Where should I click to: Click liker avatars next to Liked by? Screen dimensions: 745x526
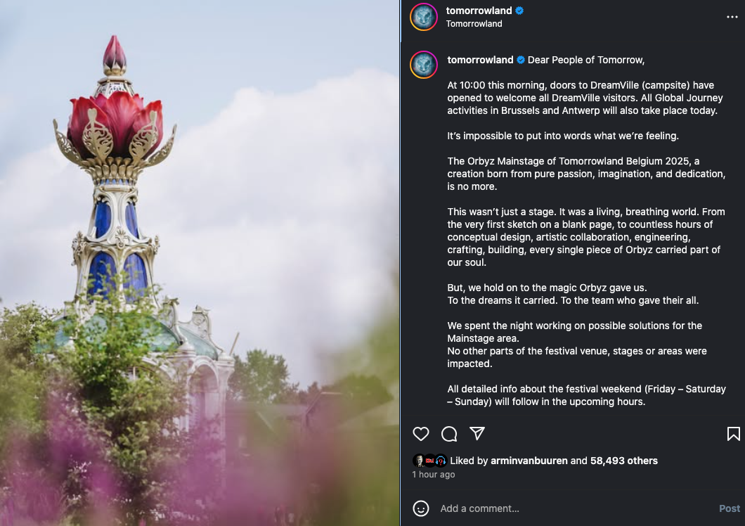point(430,461)
